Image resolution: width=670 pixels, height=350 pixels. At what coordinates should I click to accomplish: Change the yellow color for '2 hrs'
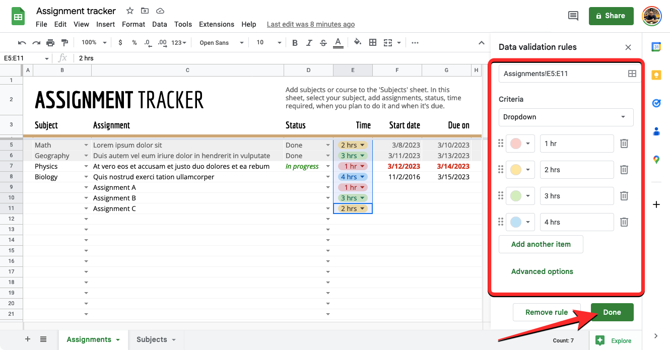[x=520, y=170]
